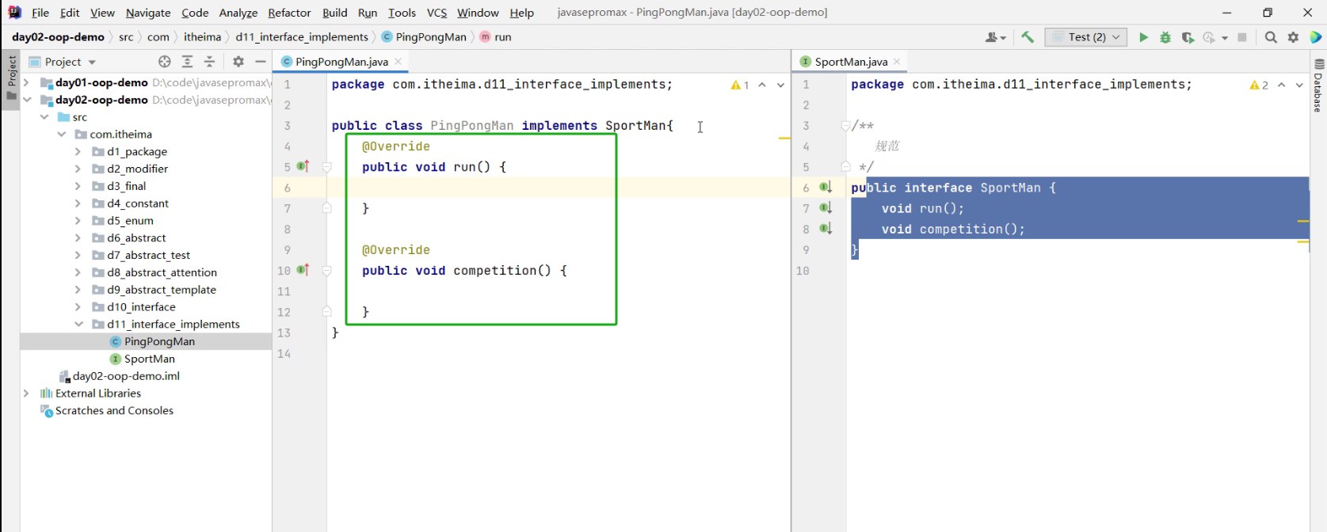Run the Test (2) configuration
The image size is (1327, 532).
1143,37
